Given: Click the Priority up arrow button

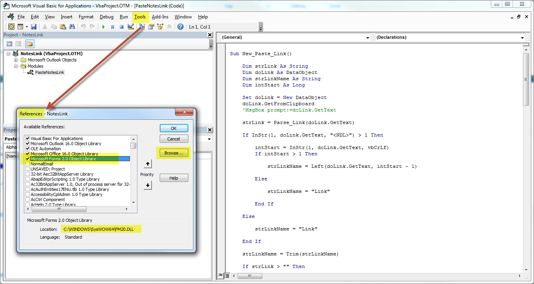Looking at the screenshot, I should [148, 164].
